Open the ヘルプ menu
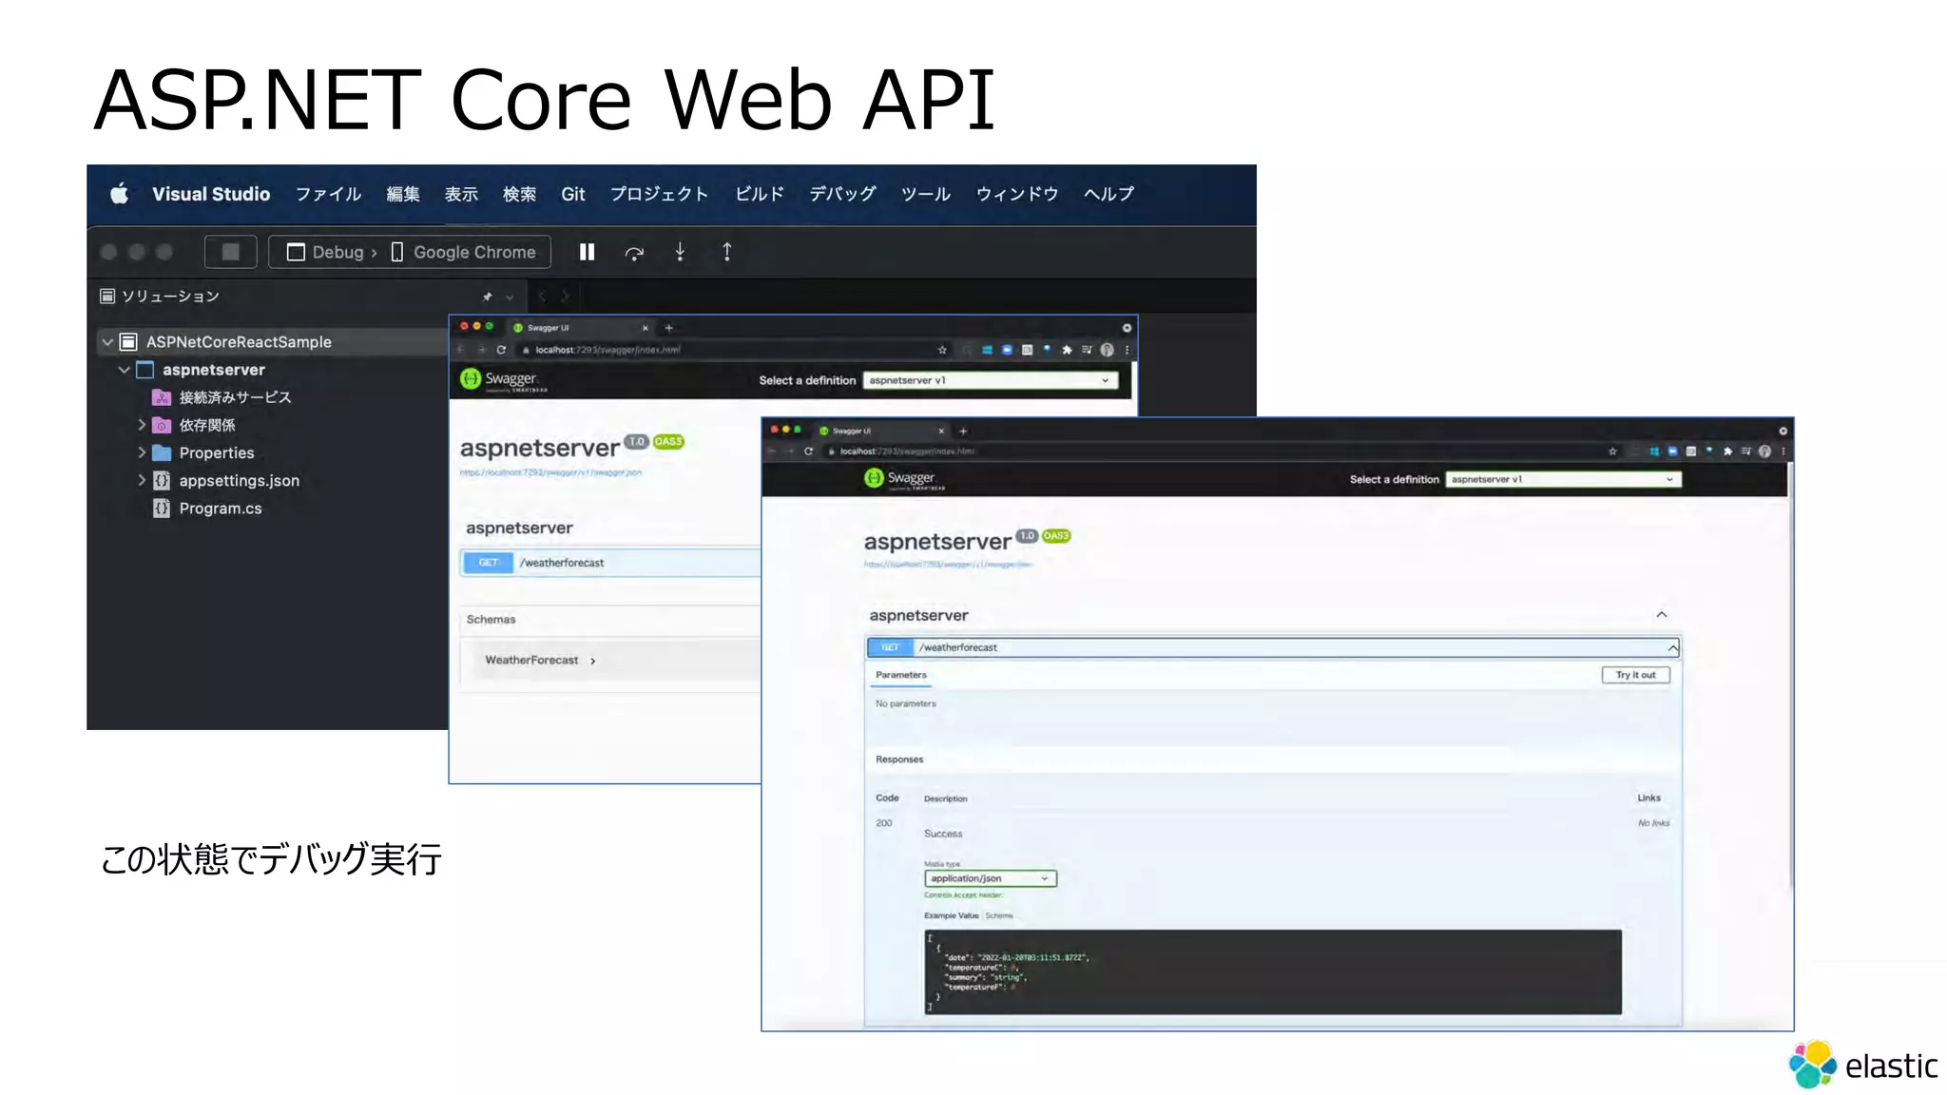Image resolution: width=1947 pixels, height=1095 pixels. [1108, 194]
